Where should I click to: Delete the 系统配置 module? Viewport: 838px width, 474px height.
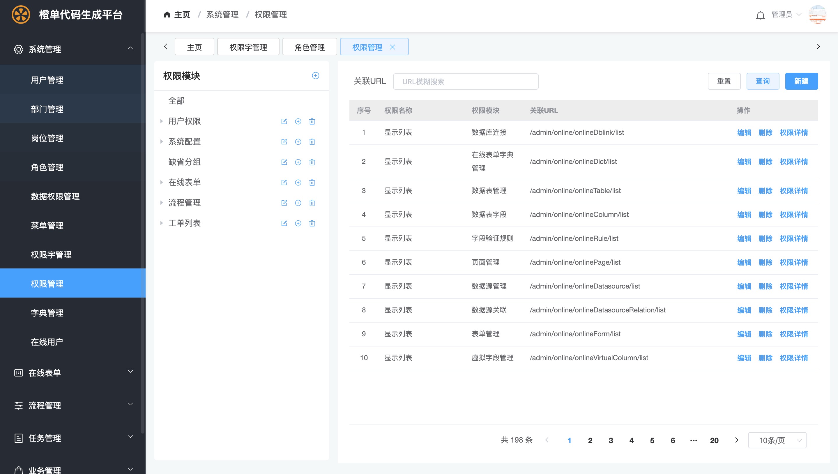click(x=312, y=142)
